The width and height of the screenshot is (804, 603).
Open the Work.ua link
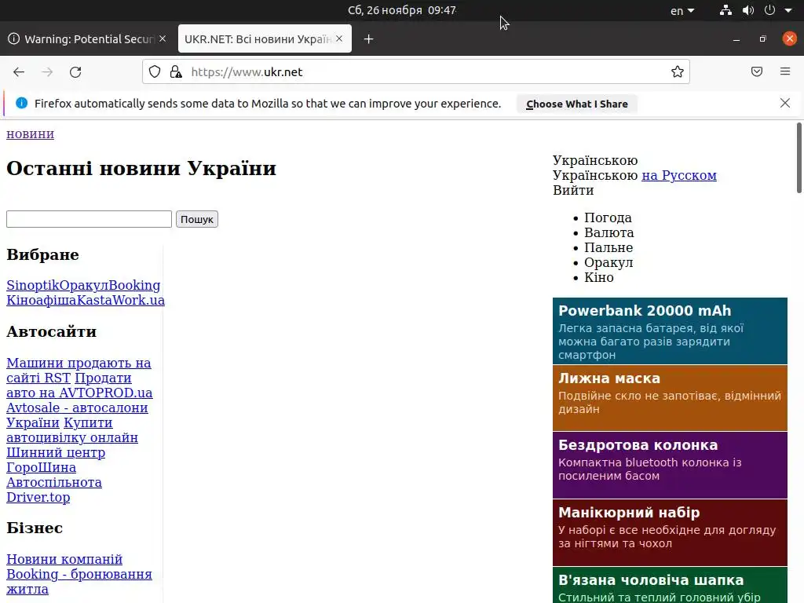(138, 300)
